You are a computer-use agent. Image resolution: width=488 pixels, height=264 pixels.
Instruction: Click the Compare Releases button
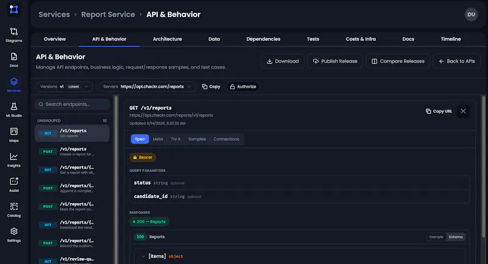click(x=398, y=61)
